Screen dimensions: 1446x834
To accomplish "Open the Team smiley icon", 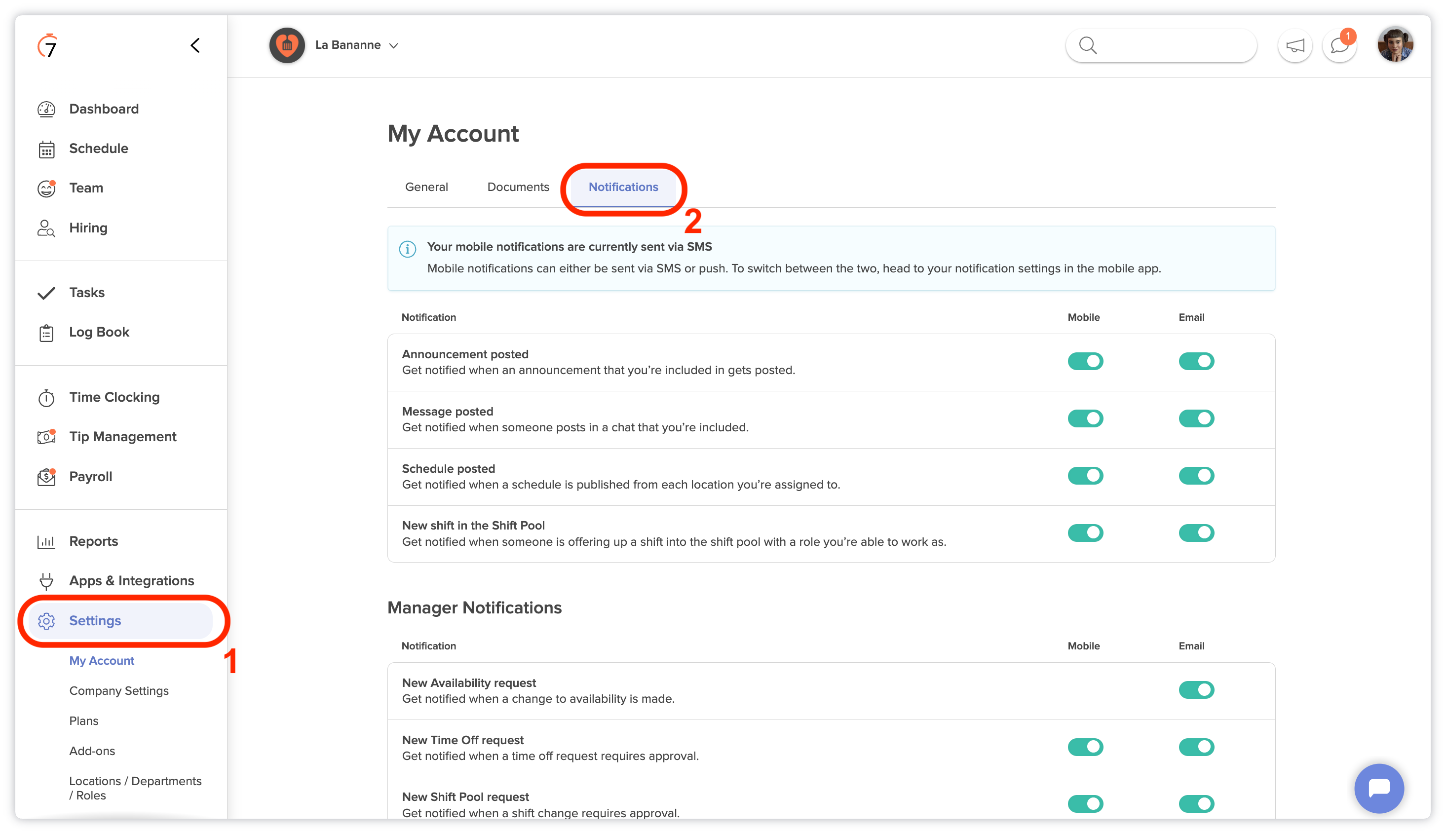I will tap(46, 189).
